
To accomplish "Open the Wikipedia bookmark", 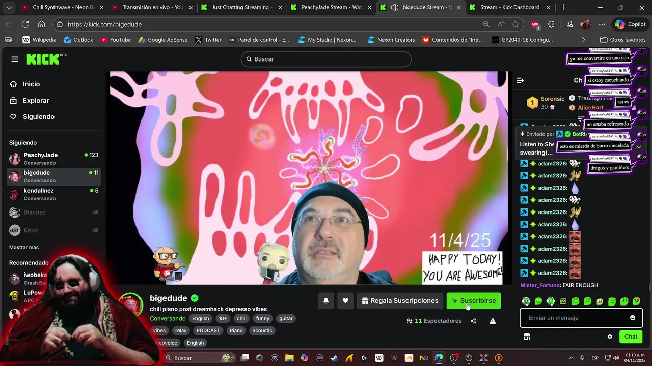I will tap(39, 40).
